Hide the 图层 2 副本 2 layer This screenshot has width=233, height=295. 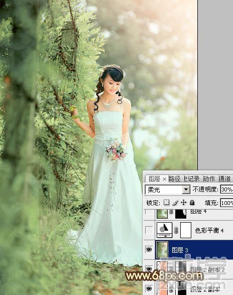[x=149, y=269]
